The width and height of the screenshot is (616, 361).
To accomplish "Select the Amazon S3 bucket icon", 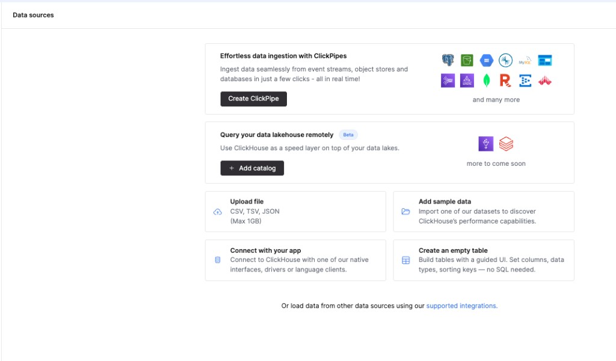I will 467,59.
